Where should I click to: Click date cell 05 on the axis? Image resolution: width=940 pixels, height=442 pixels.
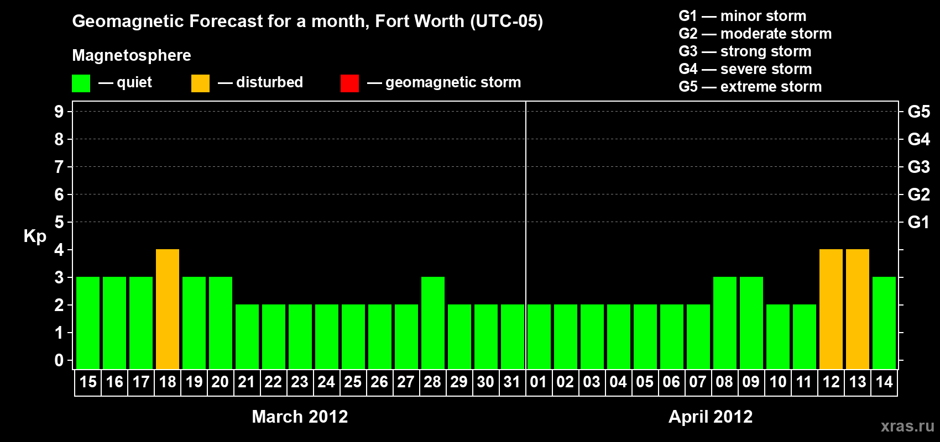click(645, 382)
